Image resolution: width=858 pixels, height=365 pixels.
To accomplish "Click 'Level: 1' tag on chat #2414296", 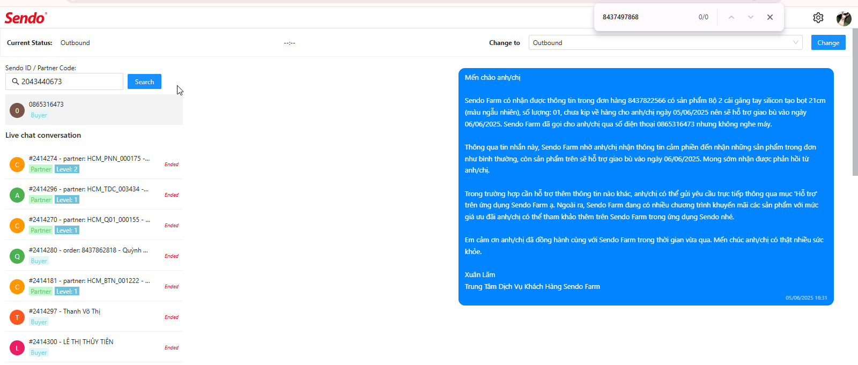I will 67,200.
